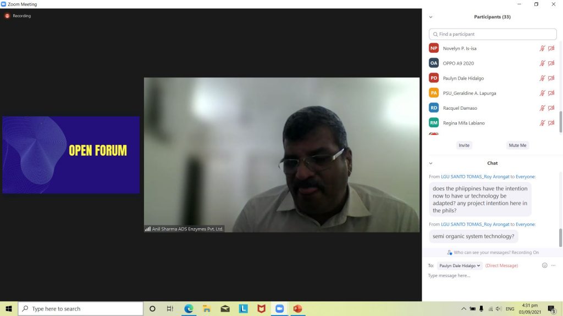Click the participants list scrollbar

pos(560,122)
